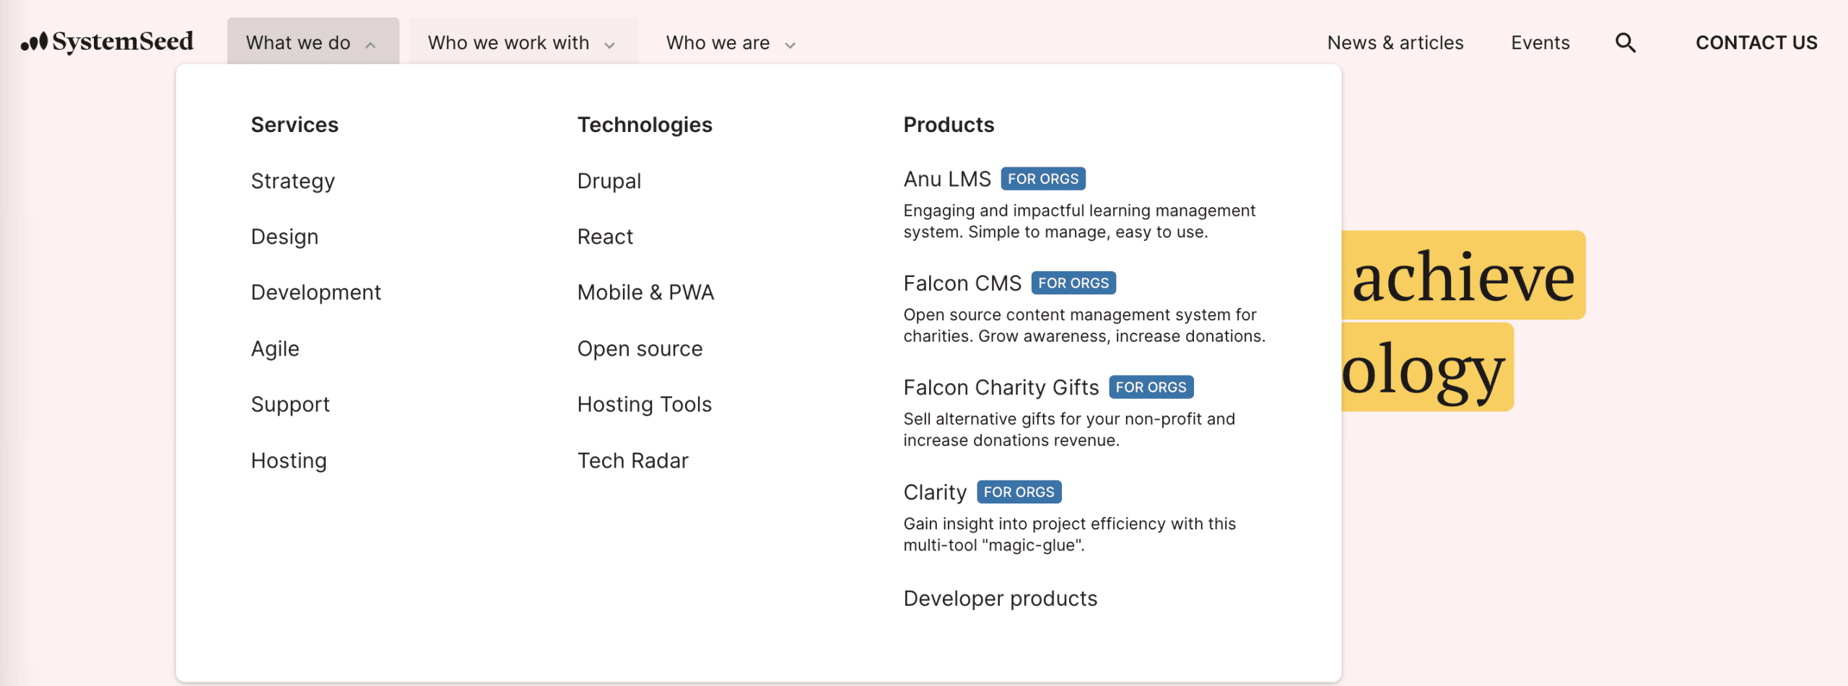
Task: Click the CONTACT US button
Action: (x=1756, y=43)
